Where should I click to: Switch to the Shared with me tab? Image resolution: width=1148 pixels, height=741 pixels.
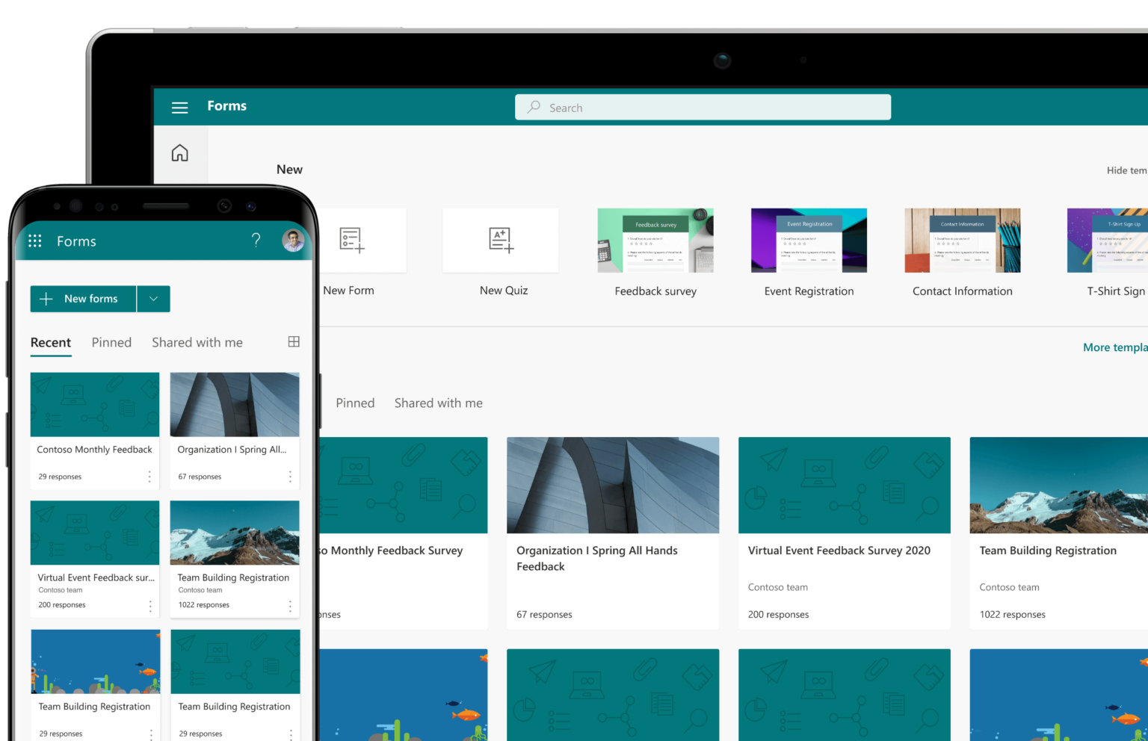tap(197, 342)
